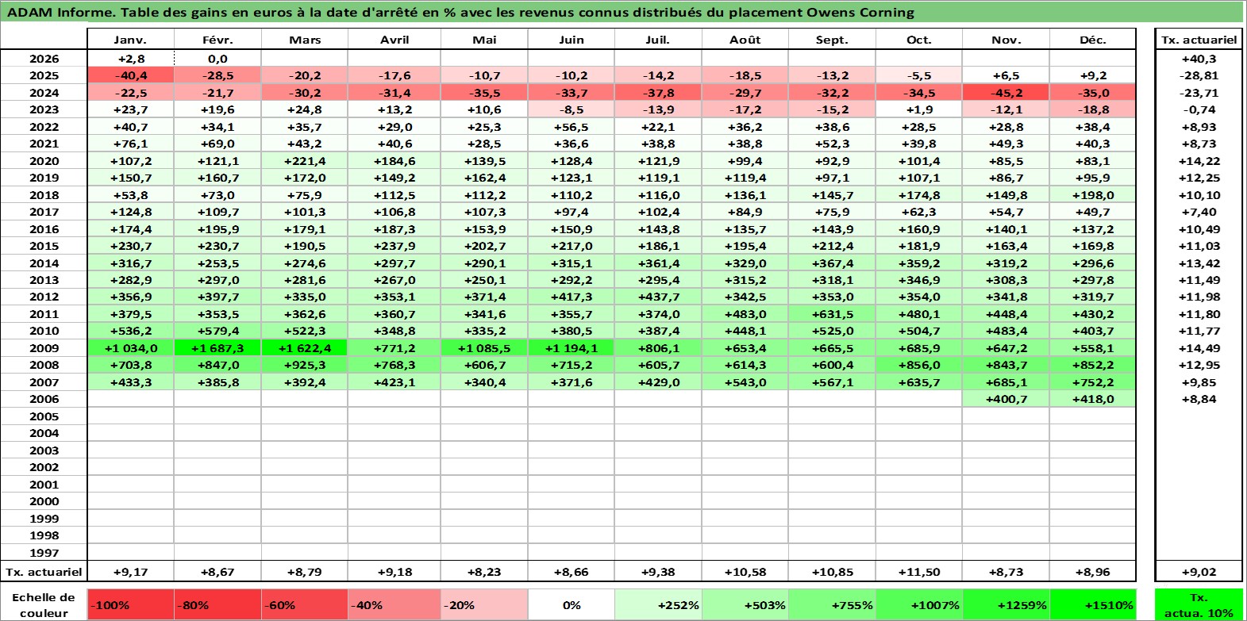Click the 'ADAM Informe' table title bar
The height and width of the screenshot is (621, 1247).
click(622, 12)
